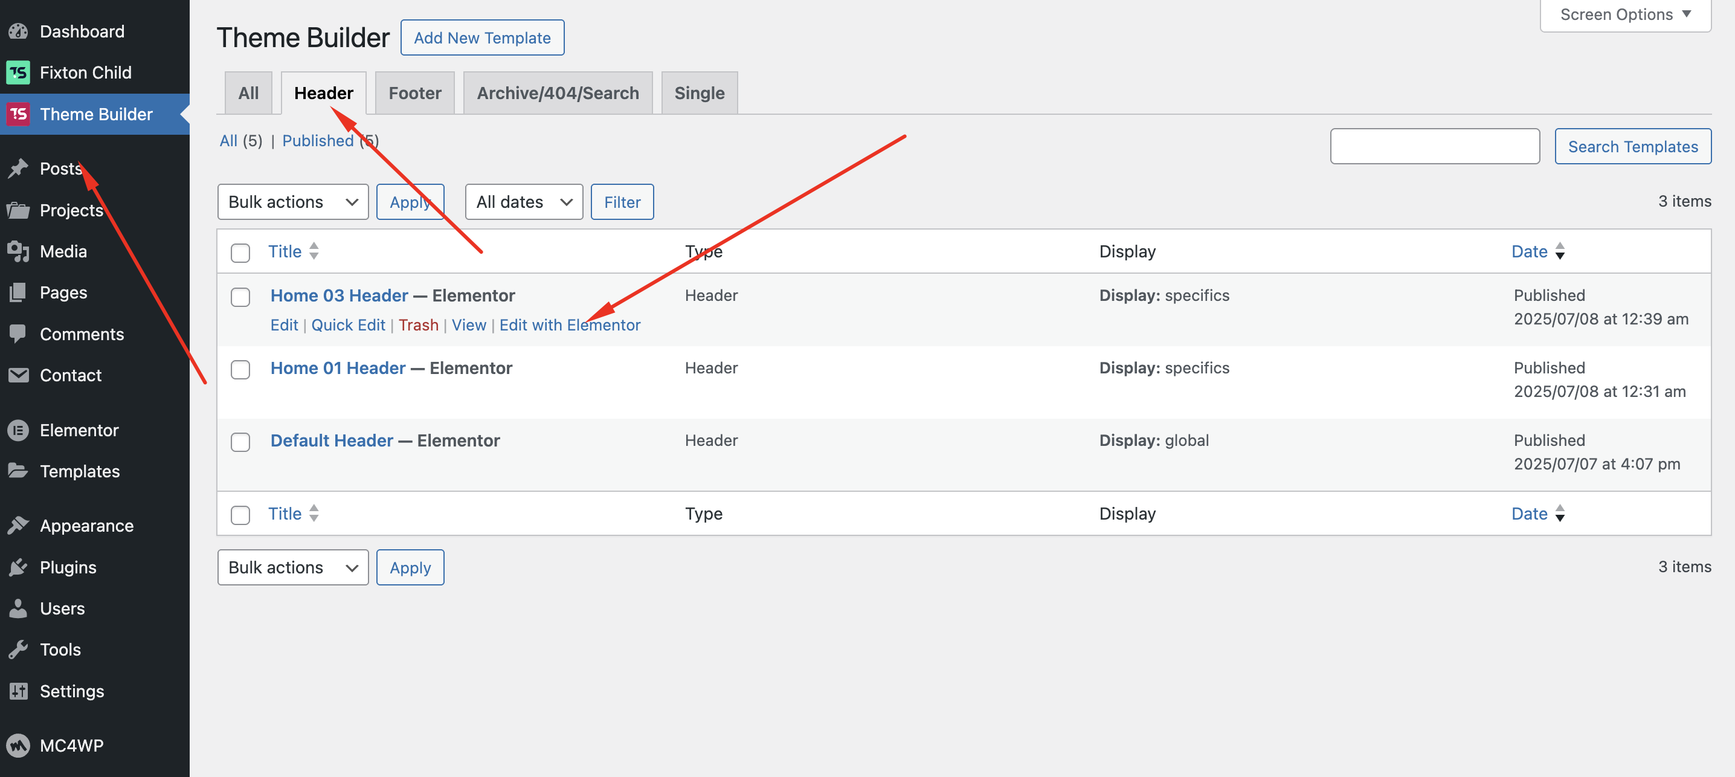Expand the Screen Options panel

click(x=1624, y=14)
